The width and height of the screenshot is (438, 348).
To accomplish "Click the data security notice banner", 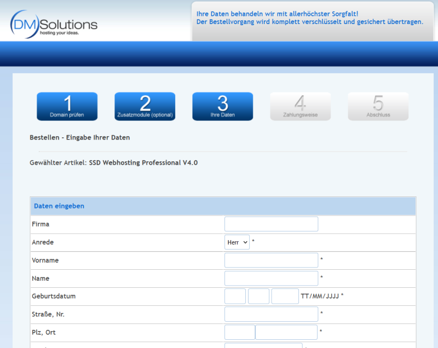I will point(309,18).
